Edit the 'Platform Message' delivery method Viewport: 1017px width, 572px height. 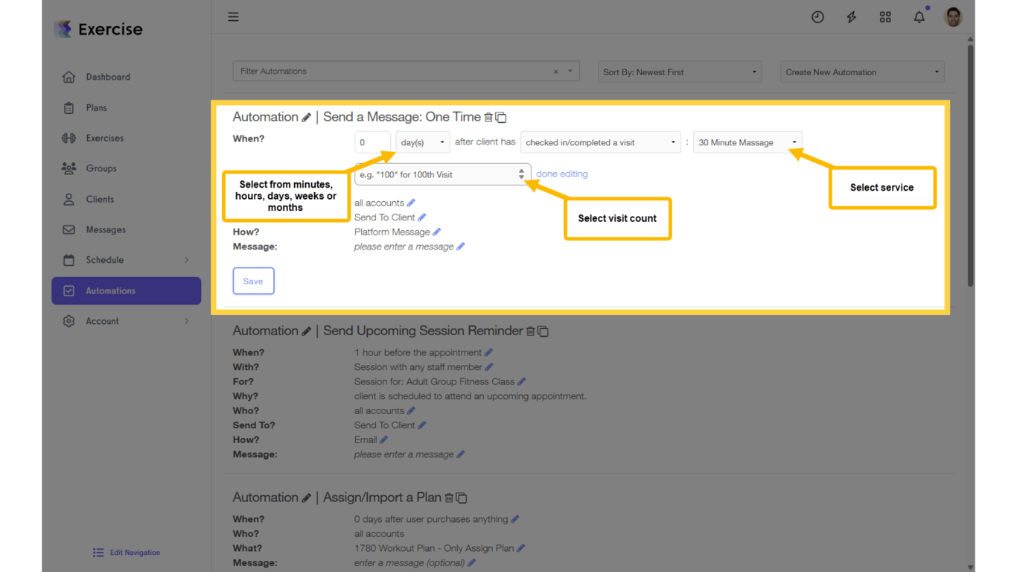(x=436, y=232)
